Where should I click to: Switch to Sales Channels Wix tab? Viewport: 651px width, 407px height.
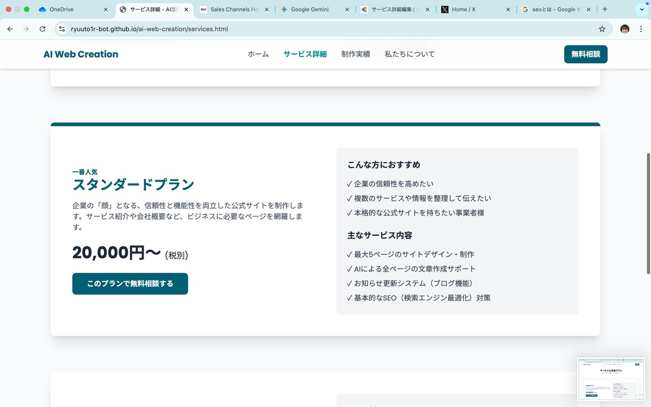click(x=234, y=10)
